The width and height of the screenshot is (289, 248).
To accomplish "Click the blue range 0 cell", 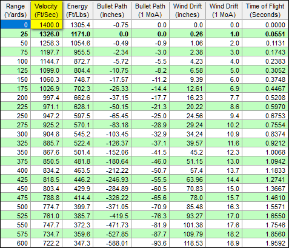I will [x=16, y=25].
